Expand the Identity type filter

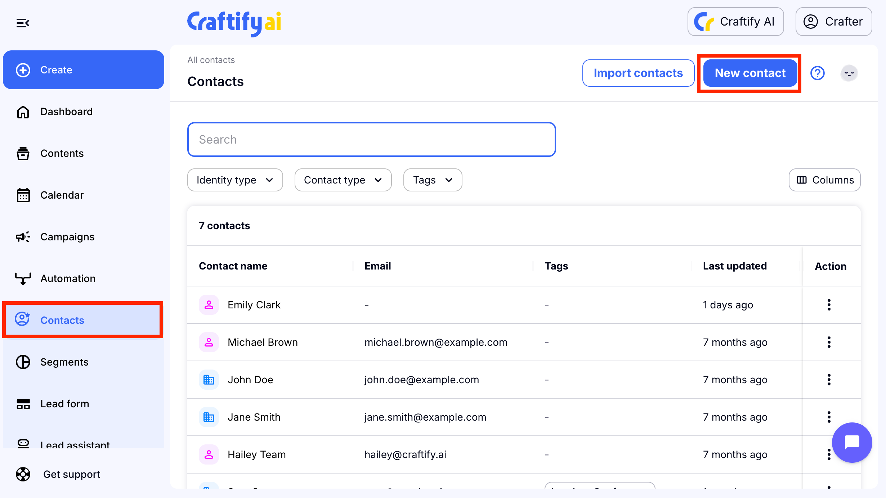(x=235, y=180)
